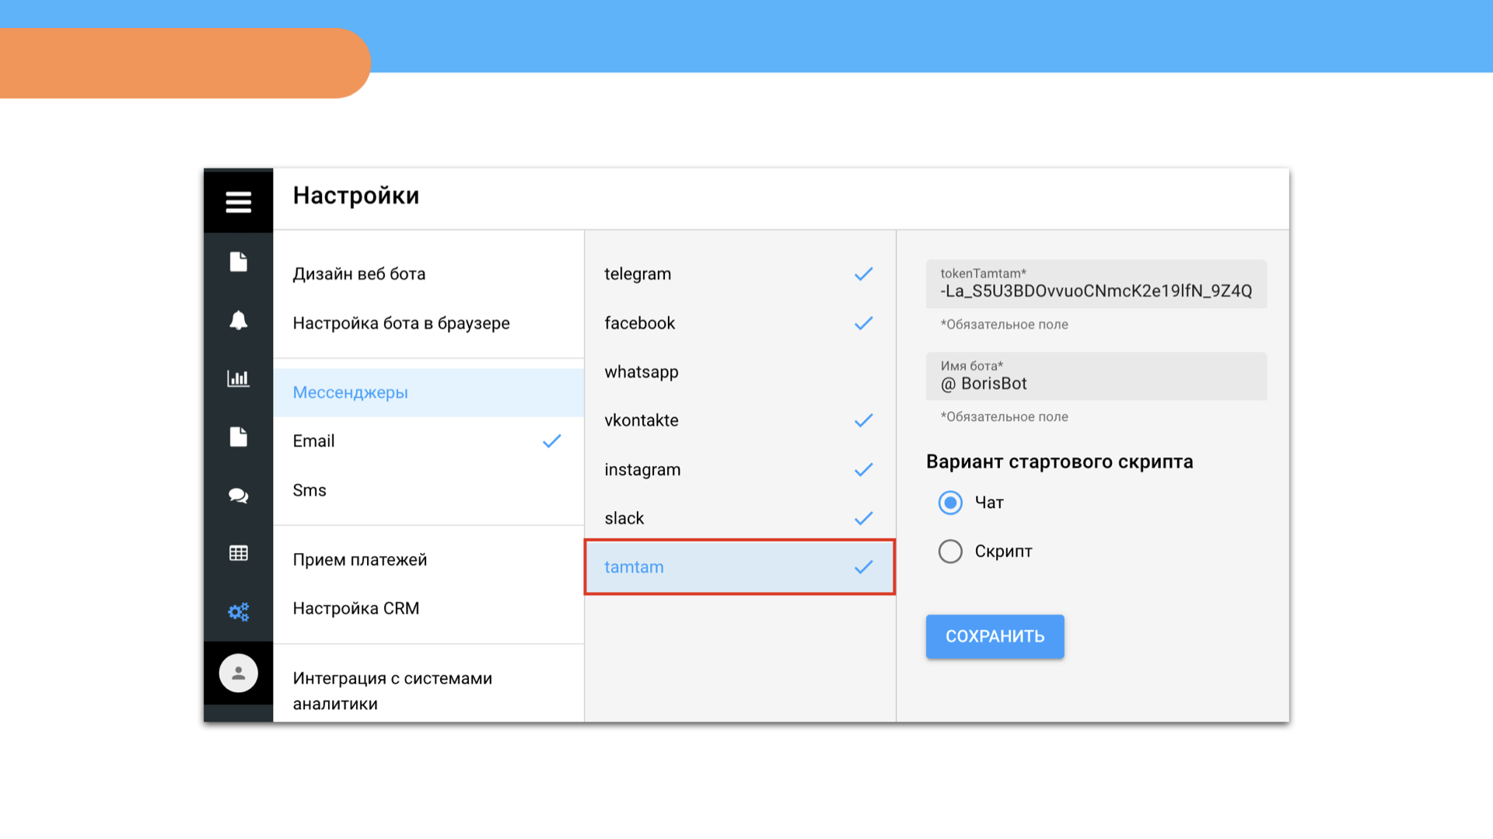
Task: Open Дизайн веб бота settings
Action: (x=428, y=274)
